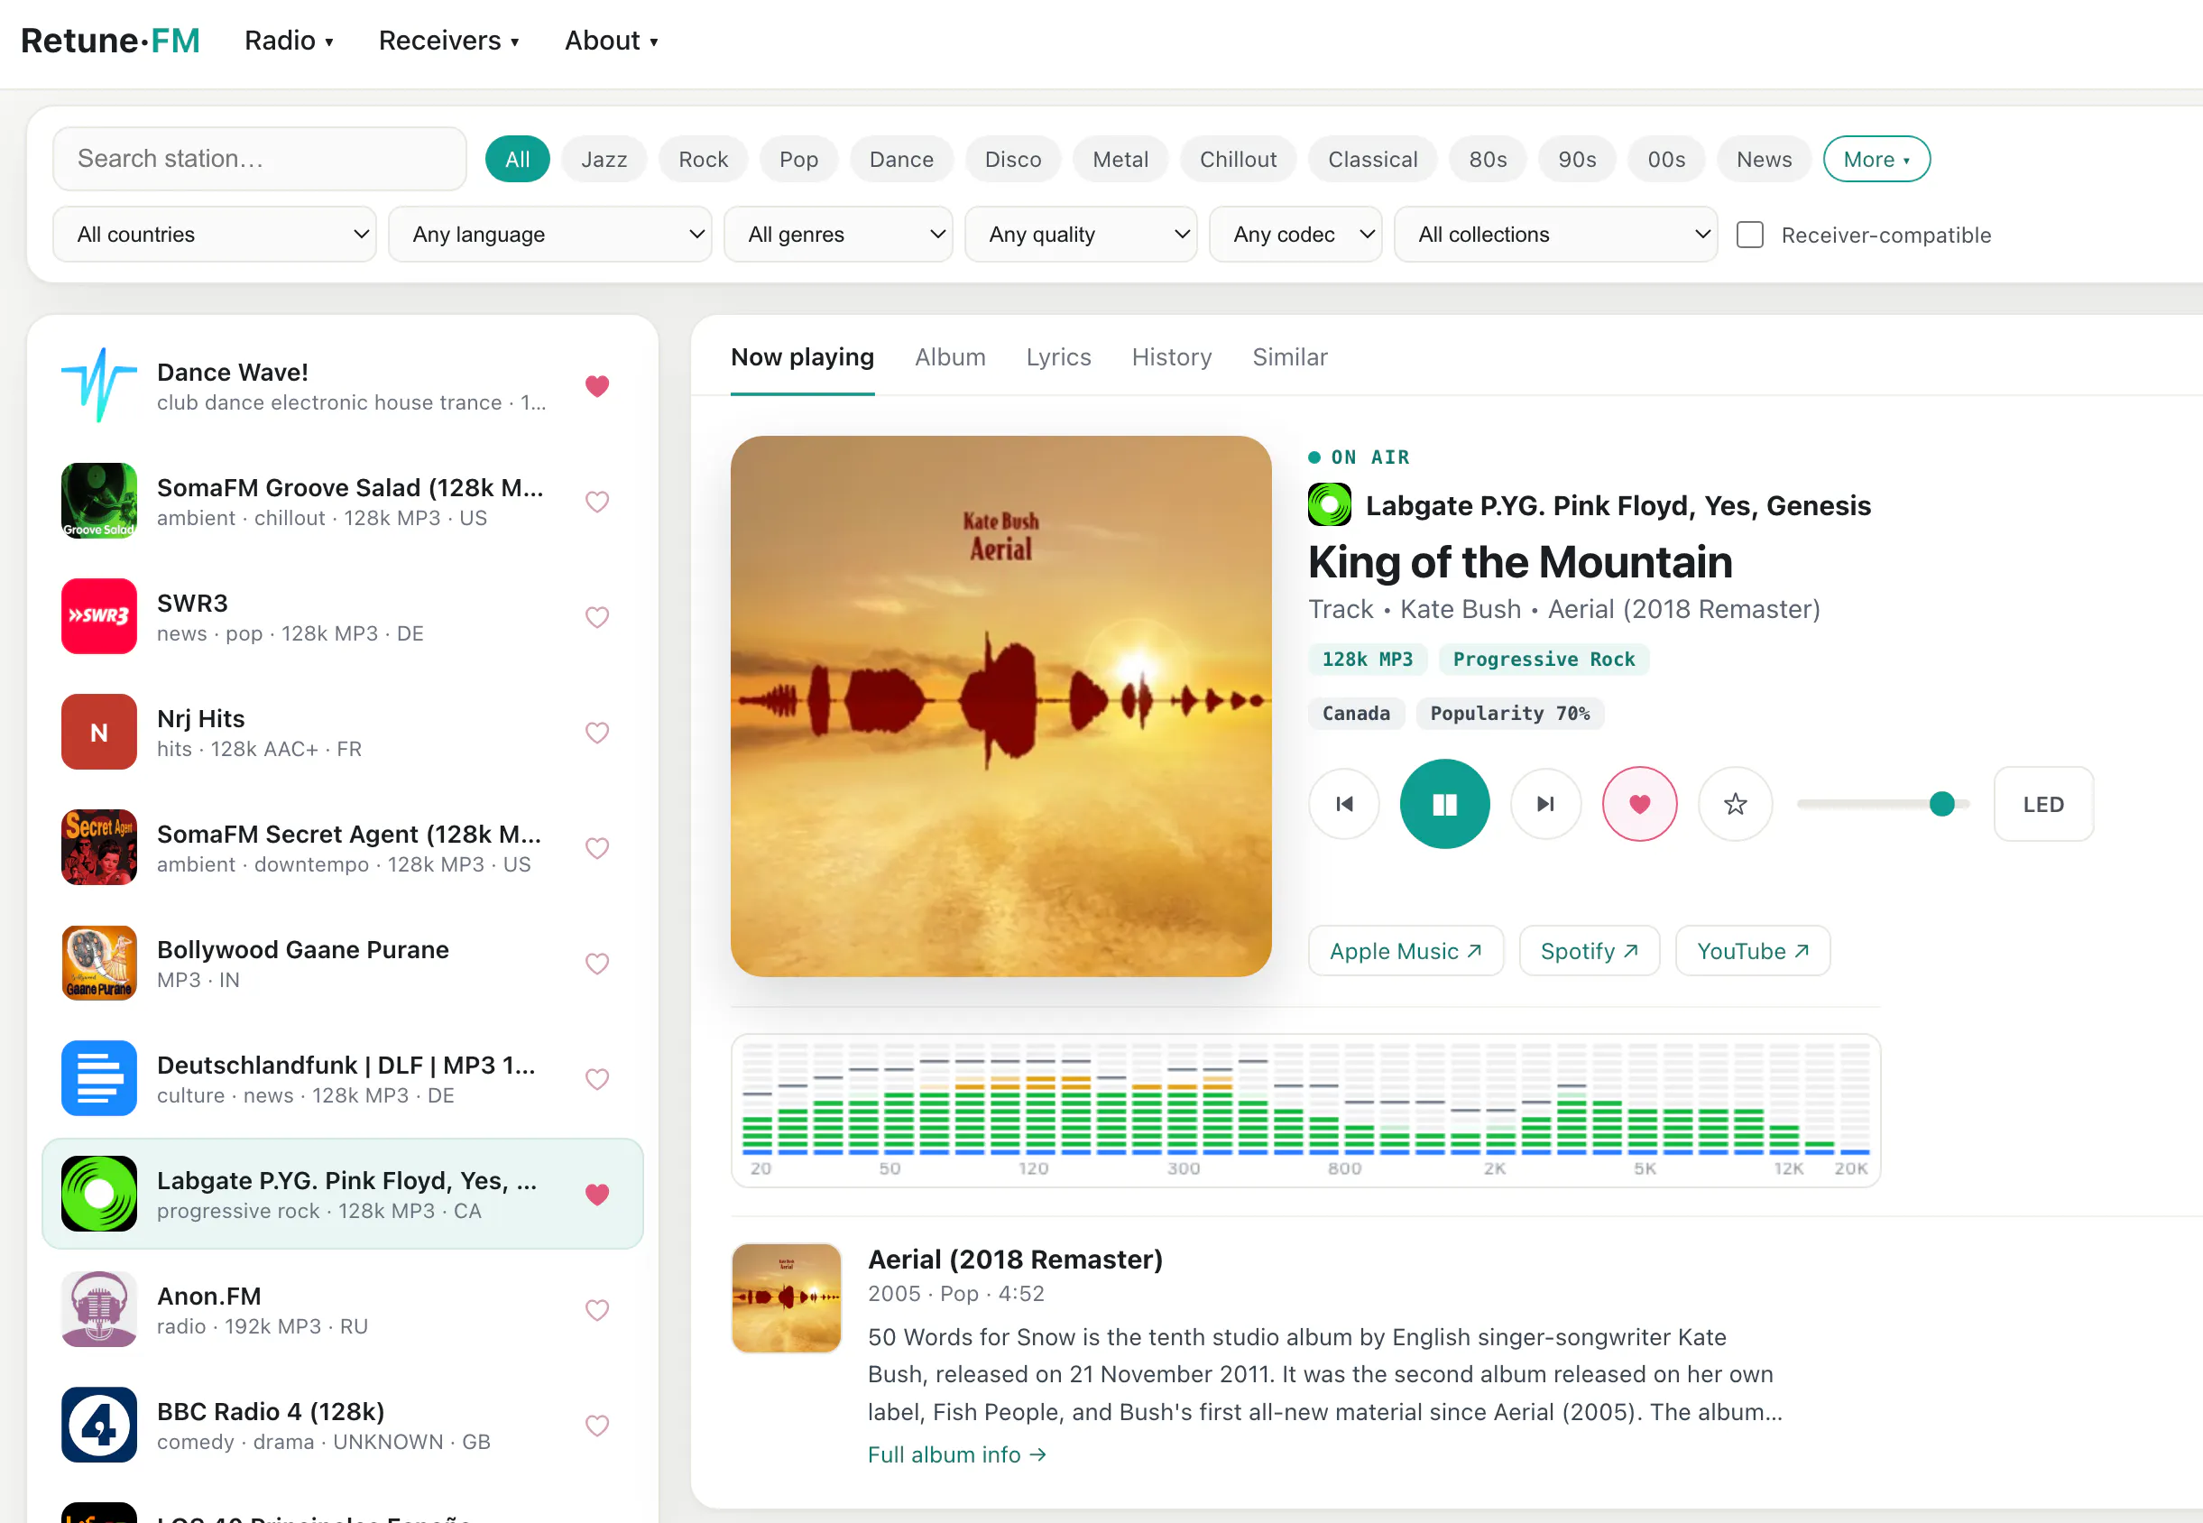This screenshot has width=2203, height=1523.
Task: Unfavorite the Dance Wave! station
Action: [x=597, y=385]
